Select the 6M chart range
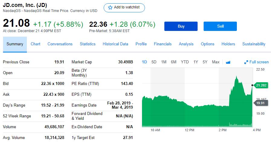This screenshot has width=271, height=142. click(173, 62)
